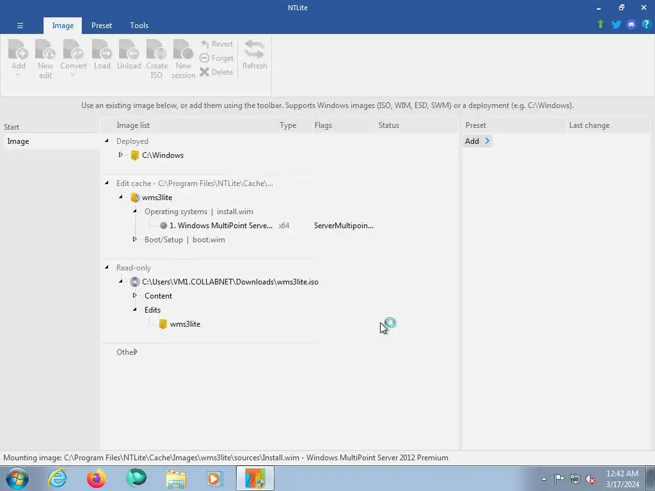This screenshot has width=655, height=491.
Task: Click the Flags column header
Action: coord(345,125)
